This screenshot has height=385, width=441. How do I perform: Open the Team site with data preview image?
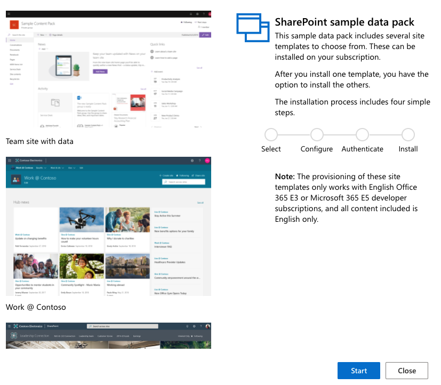pyautogui.click(x=108, y=69)
